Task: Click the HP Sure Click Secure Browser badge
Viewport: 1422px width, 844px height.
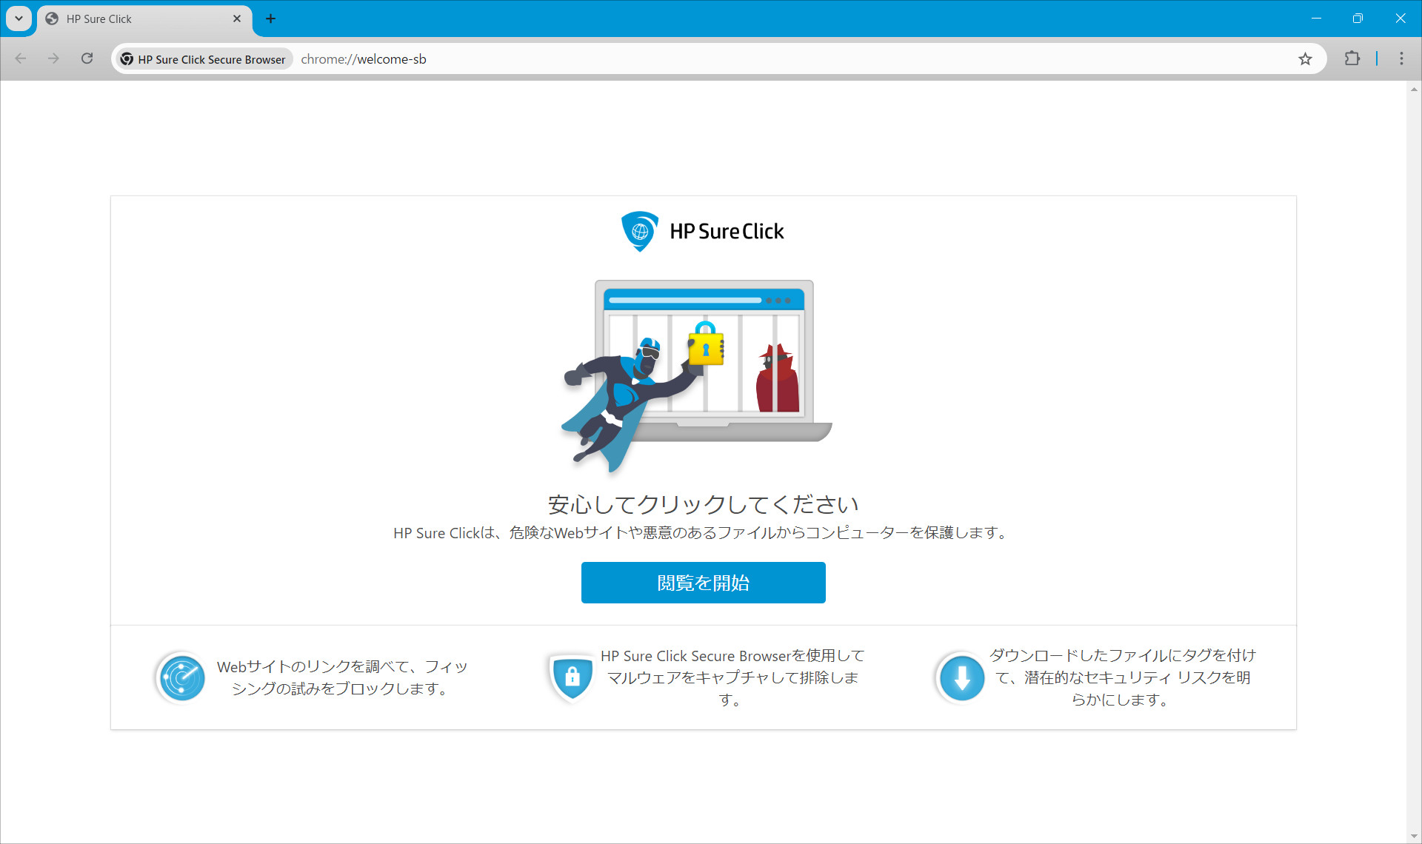Action: click(x=203, y=58)
